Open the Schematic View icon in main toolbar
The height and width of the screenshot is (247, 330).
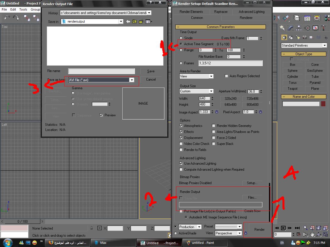coord(317,18)
